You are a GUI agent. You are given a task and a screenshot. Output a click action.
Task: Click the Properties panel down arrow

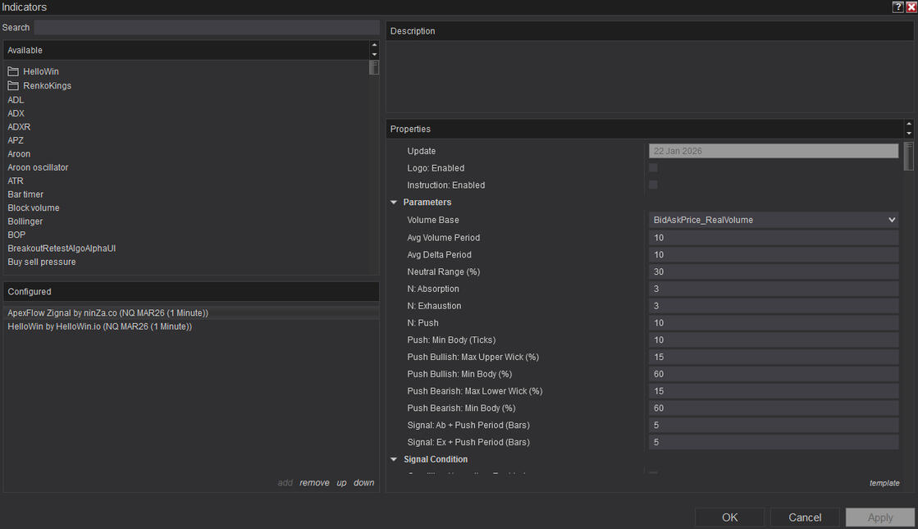click(908, 133)
